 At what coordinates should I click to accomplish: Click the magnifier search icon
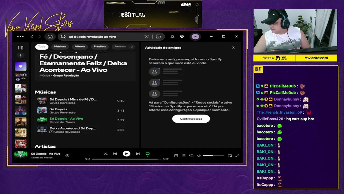63,37
